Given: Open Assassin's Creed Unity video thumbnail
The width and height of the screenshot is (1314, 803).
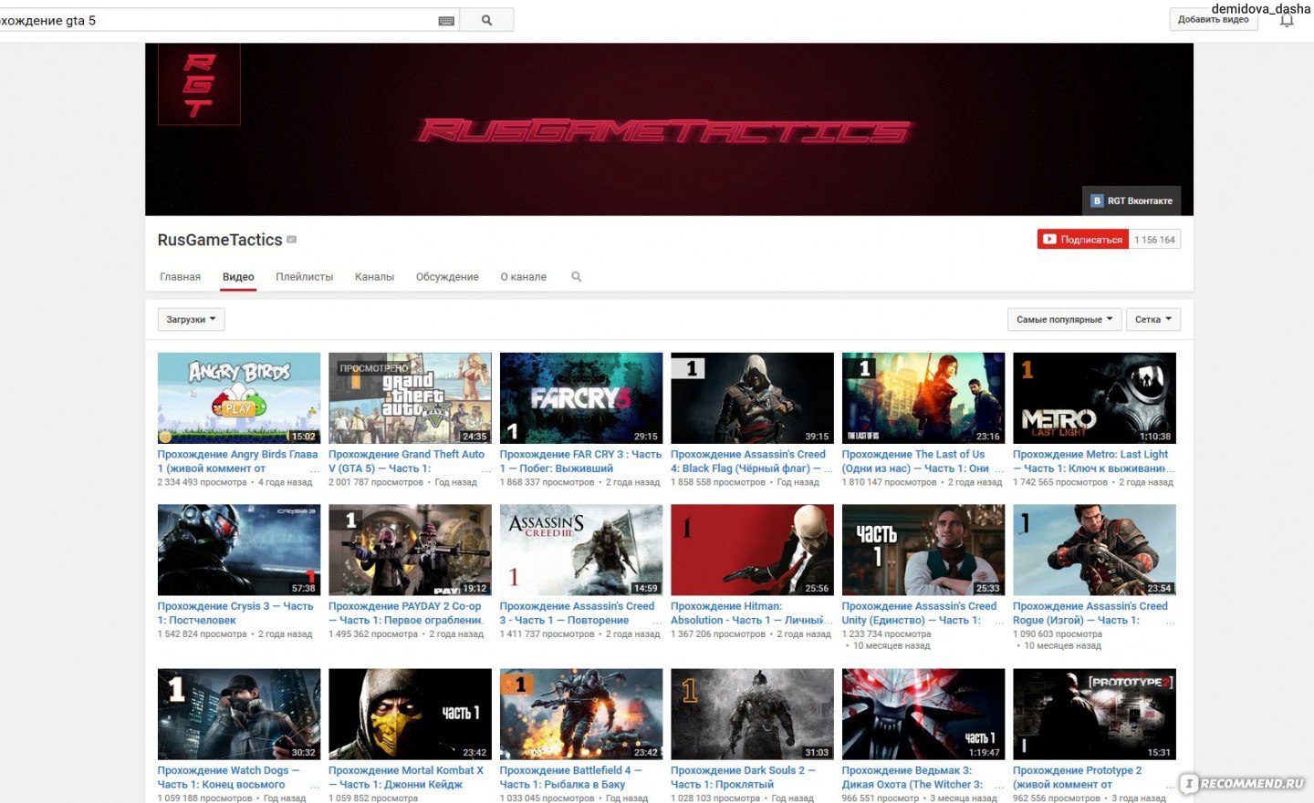Looking at the screenshot, I should click(x=923, y=551).
